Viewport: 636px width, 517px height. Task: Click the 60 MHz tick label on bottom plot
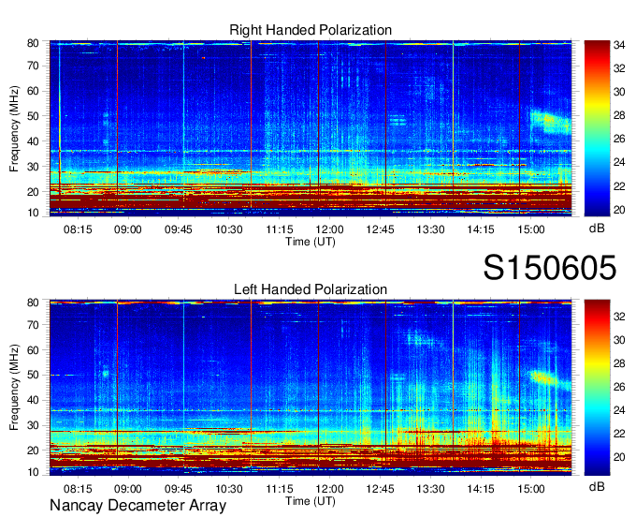click(x=34, y=350)
